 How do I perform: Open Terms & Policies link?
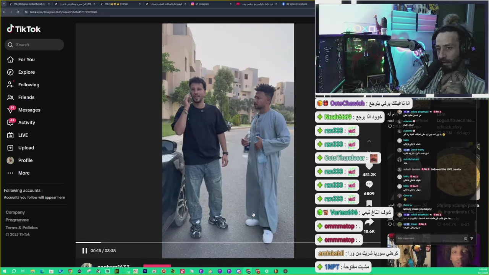pos(22,228)
